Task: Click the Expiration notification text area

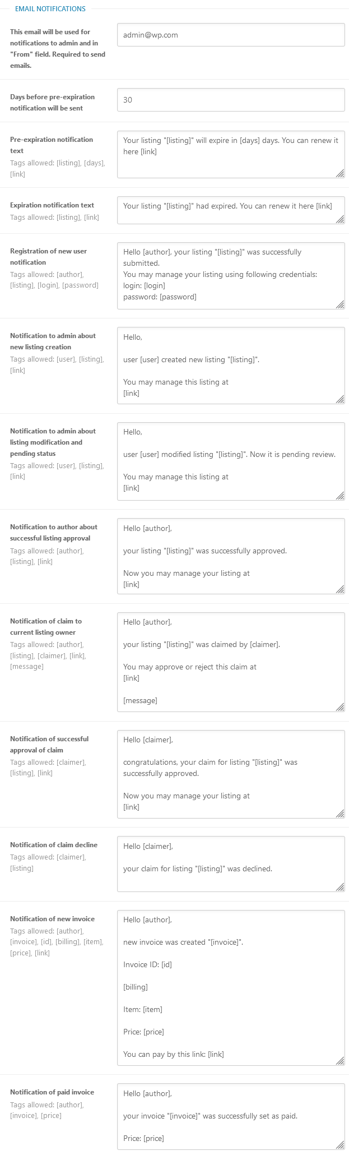Action: (x=231, y=210)
